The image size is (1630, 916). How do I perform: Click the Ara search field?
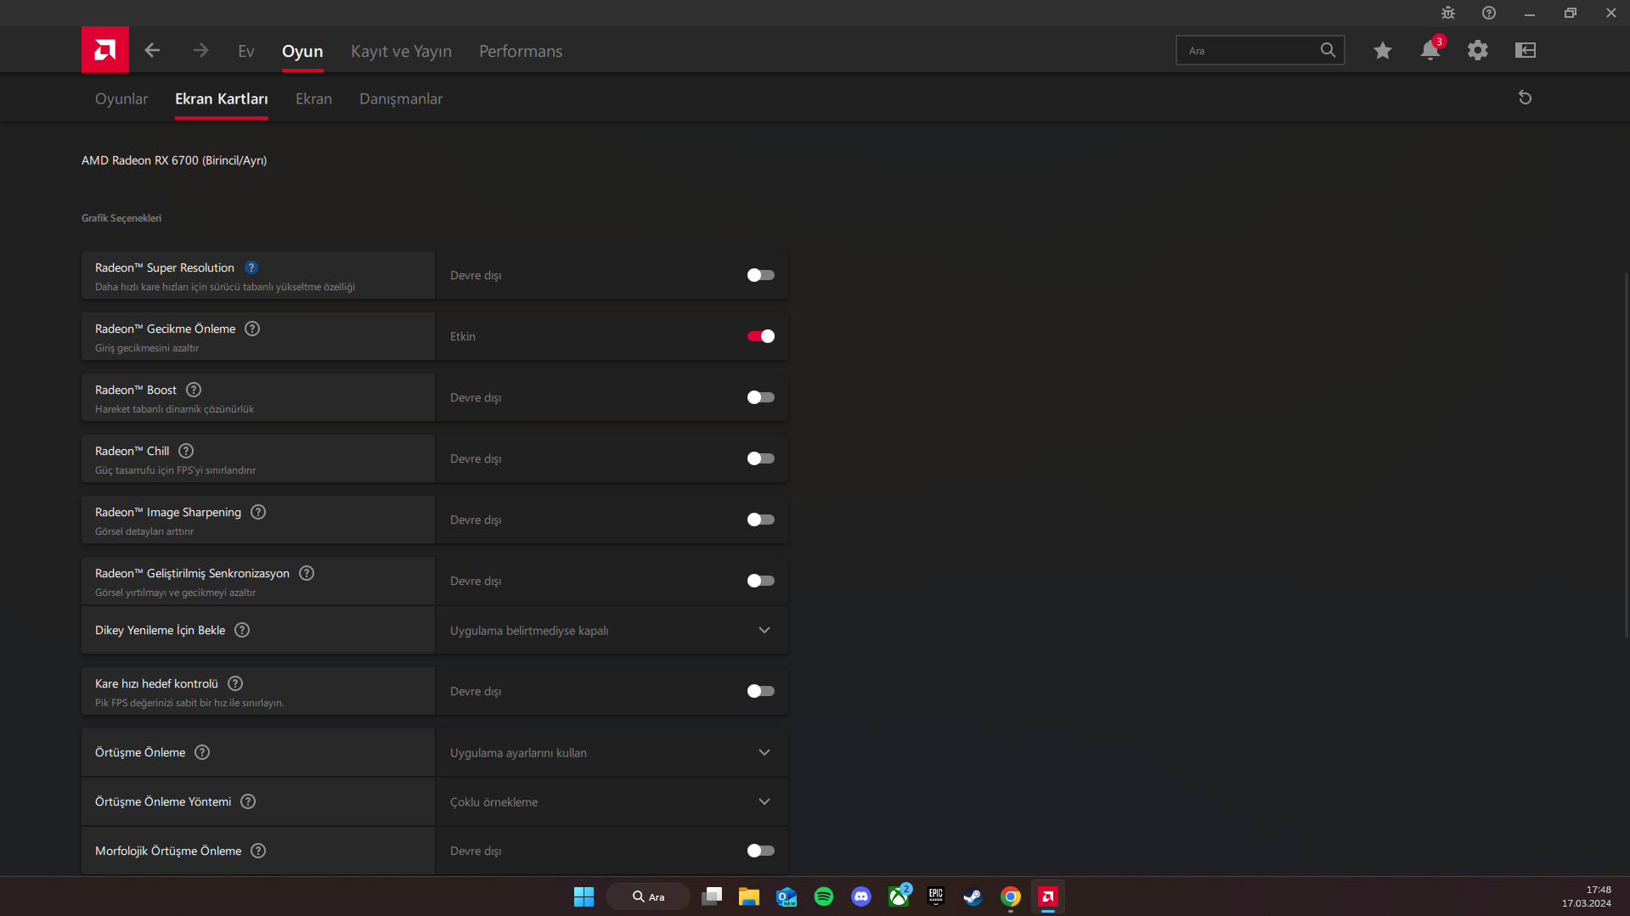1261,50
